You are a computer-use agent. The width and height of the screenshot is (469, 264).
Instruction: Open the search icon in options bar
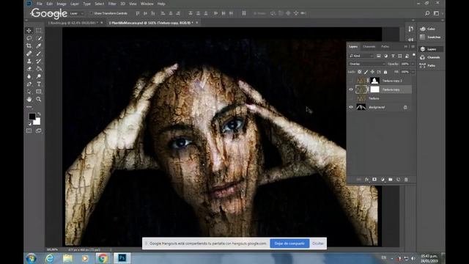(427, 13)
